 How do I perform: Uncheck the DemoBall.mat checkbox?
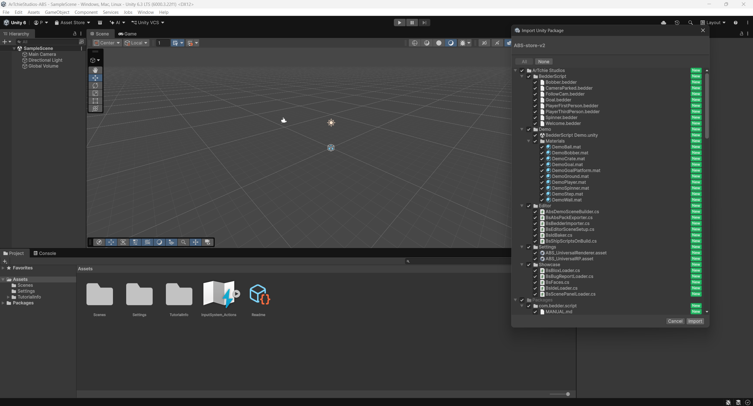click(542, 147)
